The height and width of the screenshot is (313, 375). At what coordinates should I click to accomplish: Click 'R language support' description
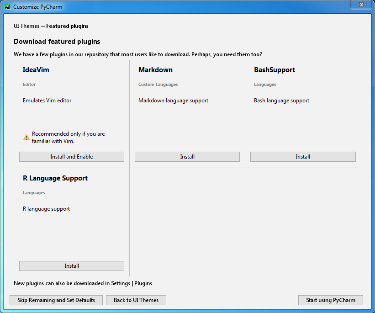tap(47, 209)
